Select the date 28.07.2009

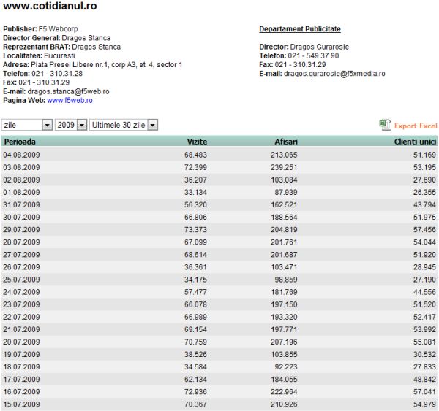21,242
